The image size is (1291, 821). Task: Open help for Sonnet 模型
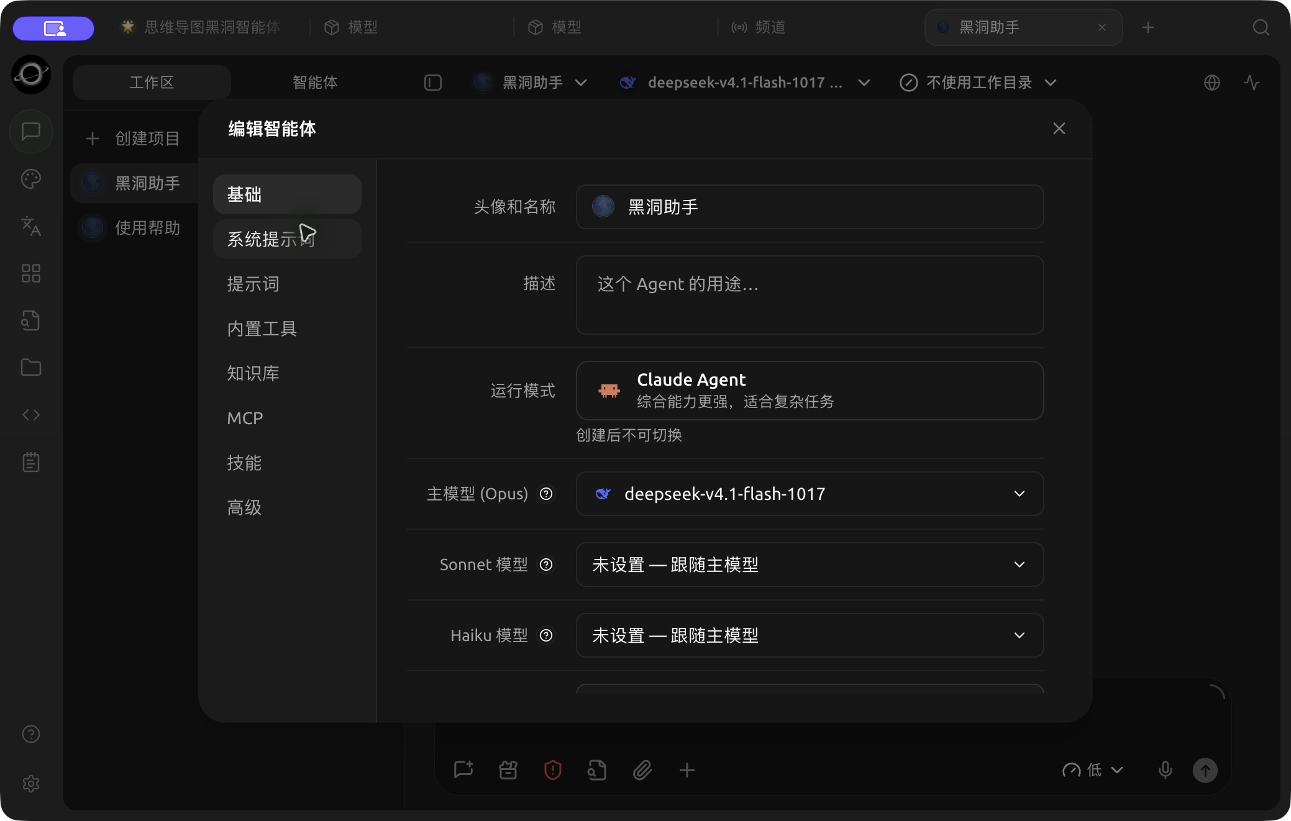(546, 565)
